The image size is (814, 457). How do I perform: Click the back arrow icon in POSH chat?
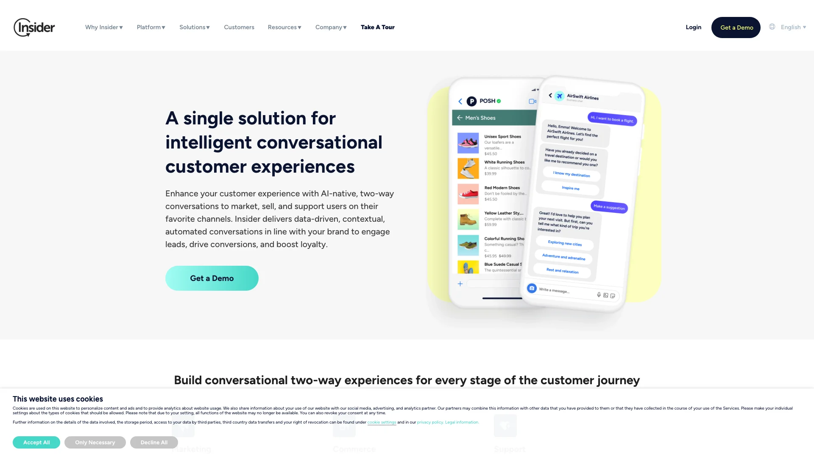(x=460, y=101)
